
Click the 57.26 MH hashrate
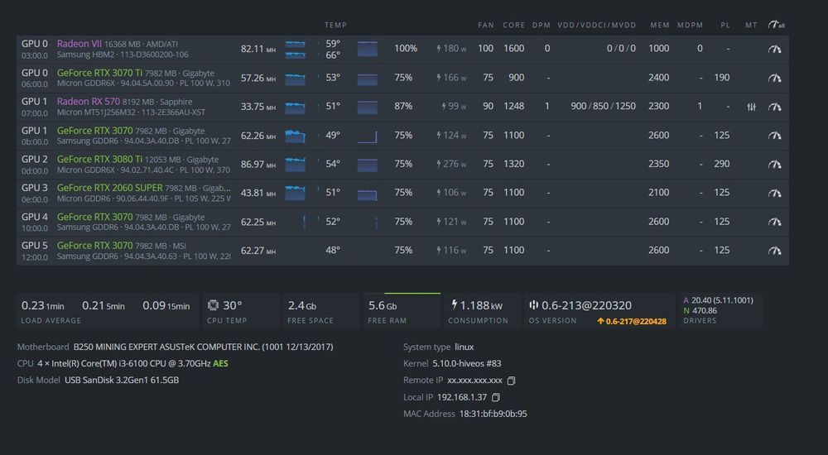point(258,78)
